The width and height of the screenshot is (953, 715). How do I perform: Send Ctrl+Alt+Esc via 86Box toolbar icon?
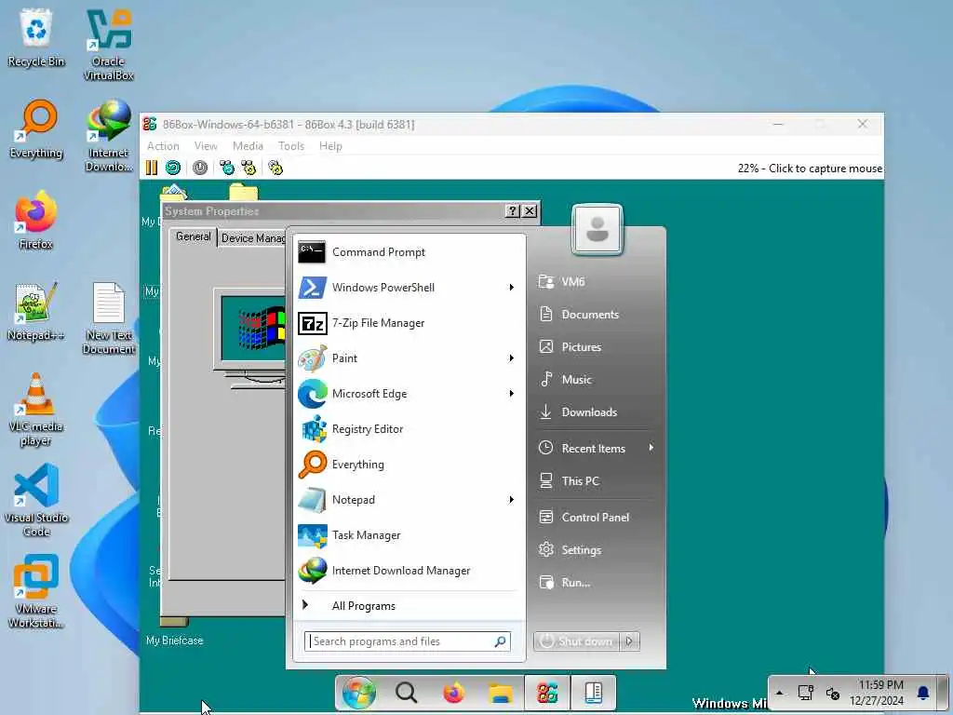[x=248, y=168]
